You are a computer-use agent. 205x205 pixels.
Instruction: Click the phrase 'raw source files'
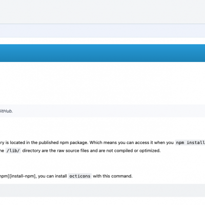(72, 151)
